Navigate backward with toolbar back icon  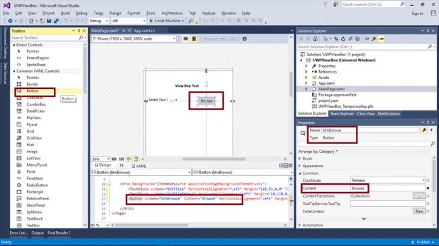tap(10, 21)
